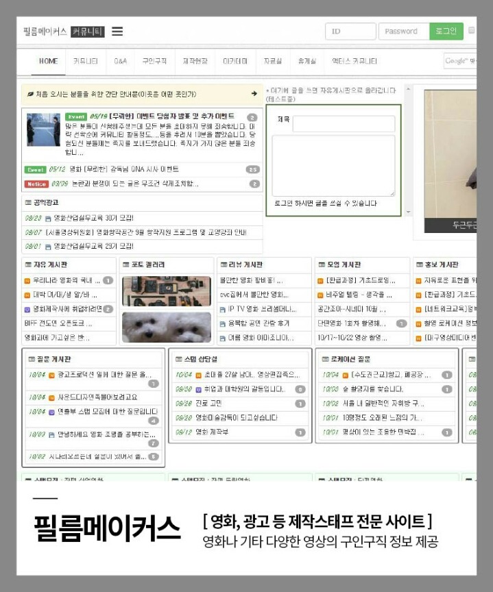Select the HOME tab in the navigation bar

point(49,61)
